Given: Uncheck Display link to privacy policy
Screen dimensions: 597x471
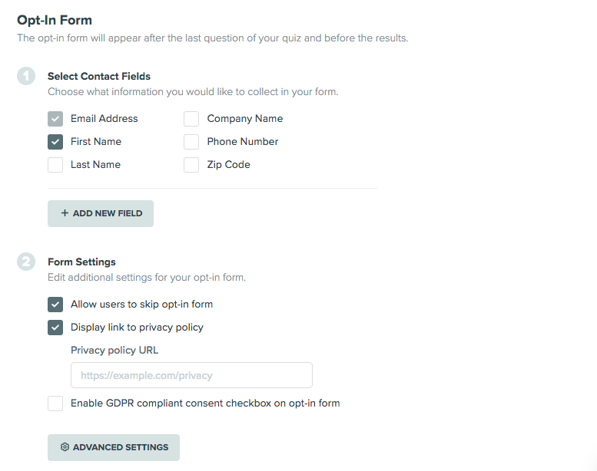Looking at the screenshot, I should click(55, 328).
